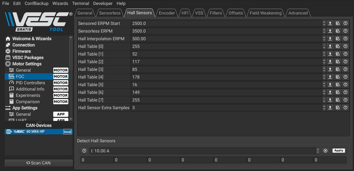
Task: Open the help icon for Hall Interpolation ERPM
Action: (345, 39)
